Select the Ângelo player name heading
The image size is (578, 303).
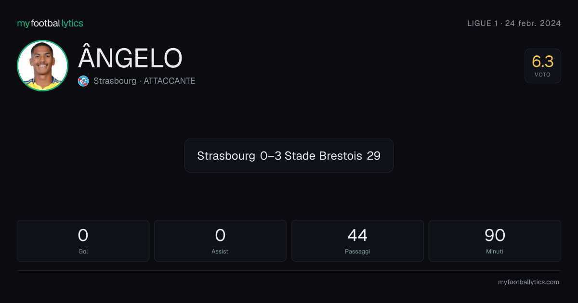point(130,58)
